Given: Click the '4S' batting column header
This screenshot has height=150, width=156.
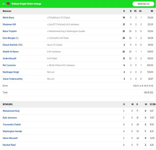Looking at the screenshot, I should coord(135,11).
